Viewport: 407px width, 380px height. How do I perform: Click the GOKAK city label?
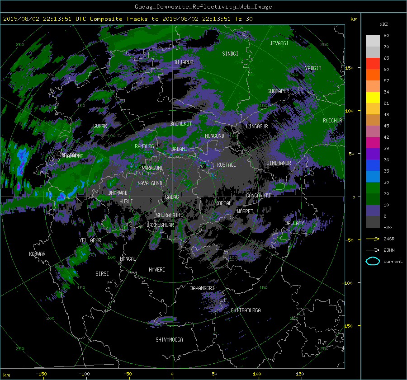(100, 126)
